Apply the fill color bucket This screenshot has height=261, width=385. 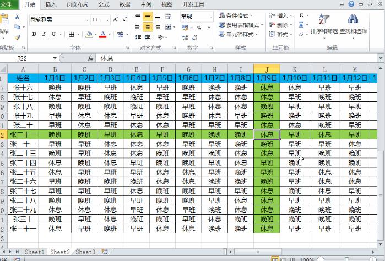tap(89, 35)
